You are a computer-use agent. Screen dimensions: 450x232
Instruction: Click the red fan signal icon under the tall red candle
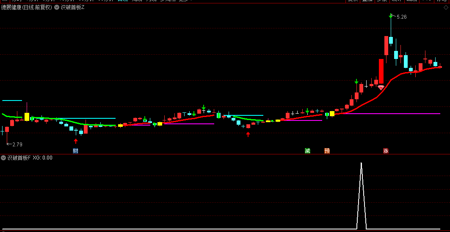tap(381, 88)
